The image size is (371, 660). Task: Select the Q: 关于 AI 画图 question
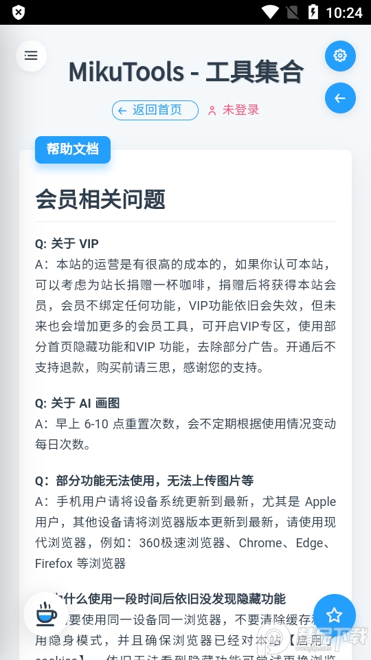pyautogui.click(x=78, y=404)
